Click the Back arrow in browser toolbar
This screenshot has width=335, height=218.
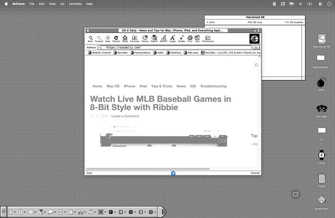[90, 39]
